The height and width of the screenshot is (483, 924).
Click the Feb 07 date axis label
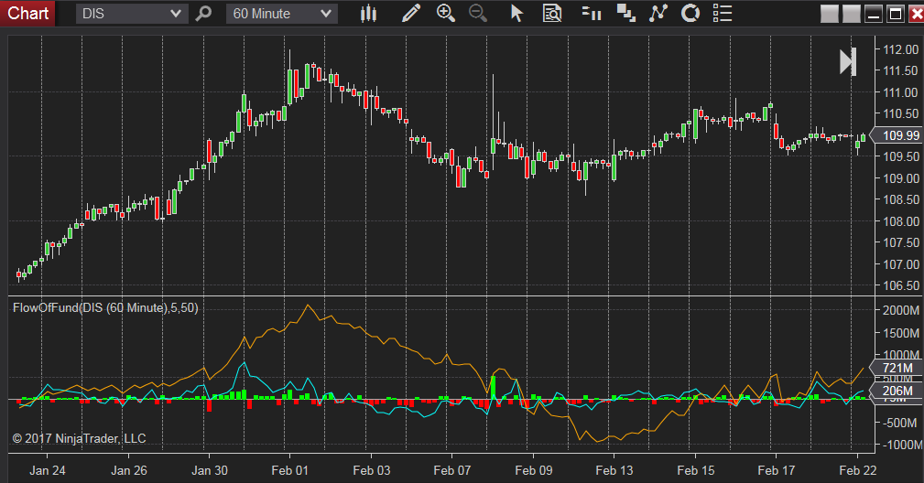pyautogui.click(x=452, y=470)
